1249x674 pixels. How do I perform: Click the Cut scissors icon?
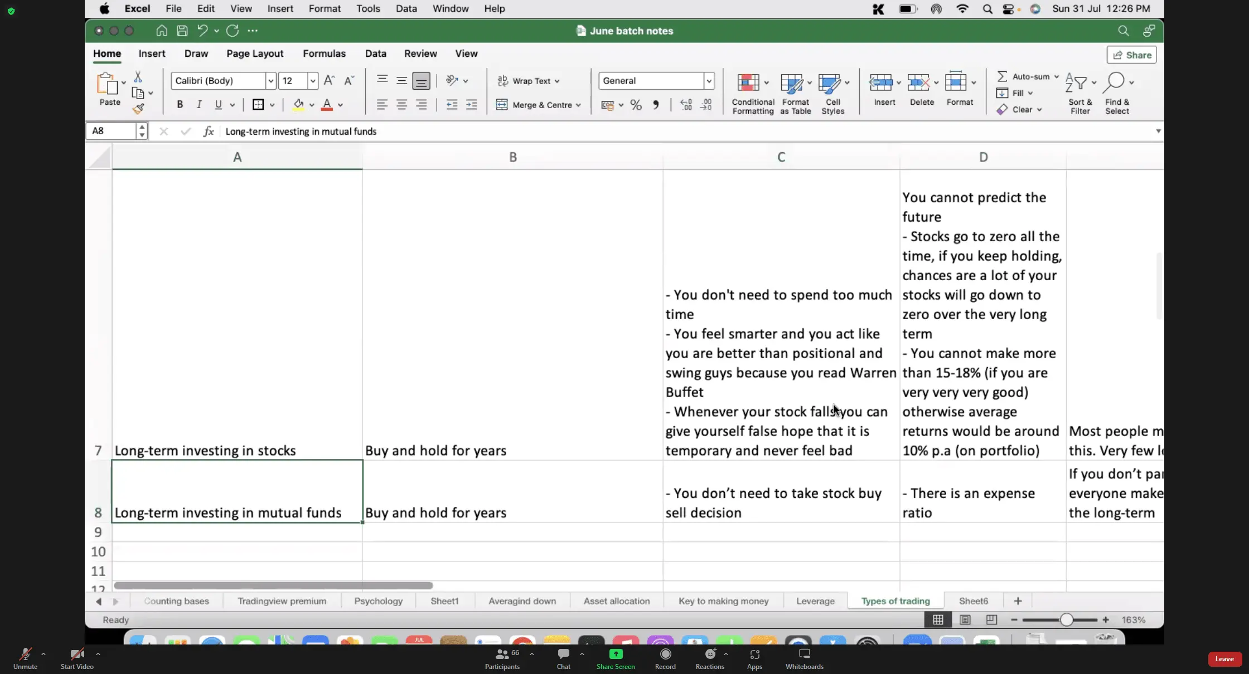(x=138, y=77)
